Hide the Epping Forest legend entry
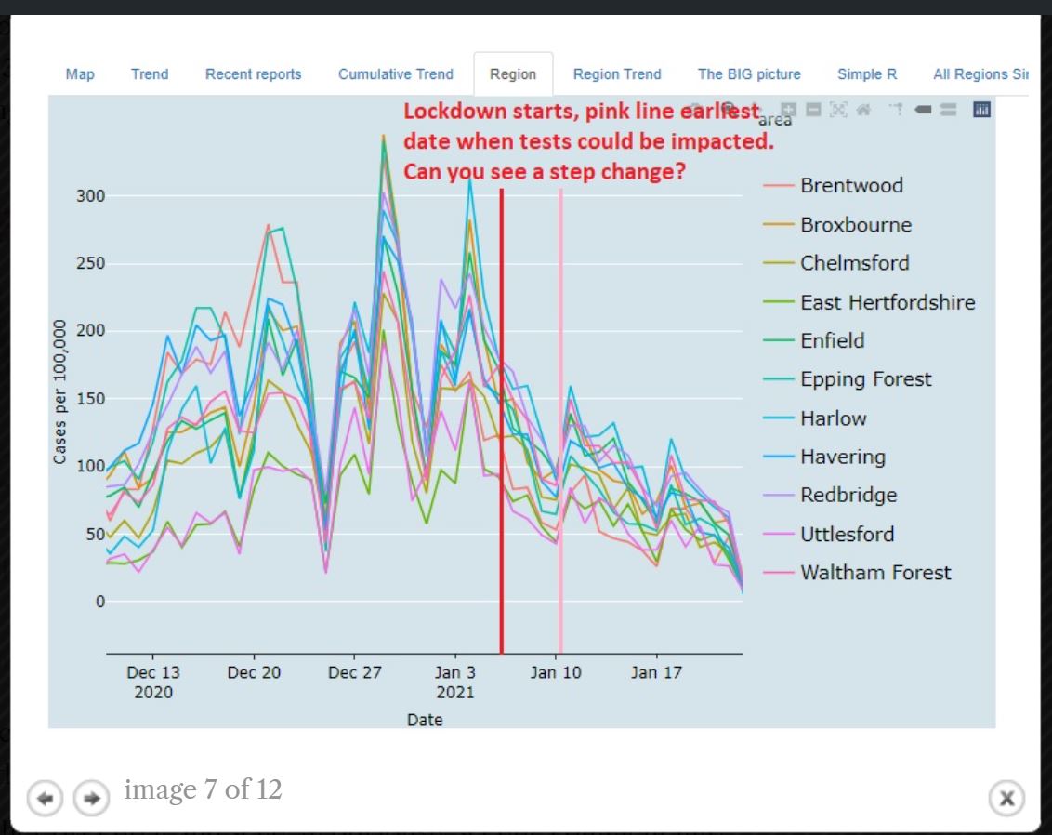 pyautogui.click(x=865, y=379)
